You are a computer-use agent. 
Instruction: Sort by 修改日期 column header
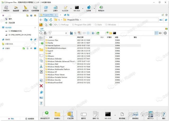tap(80, 37)
